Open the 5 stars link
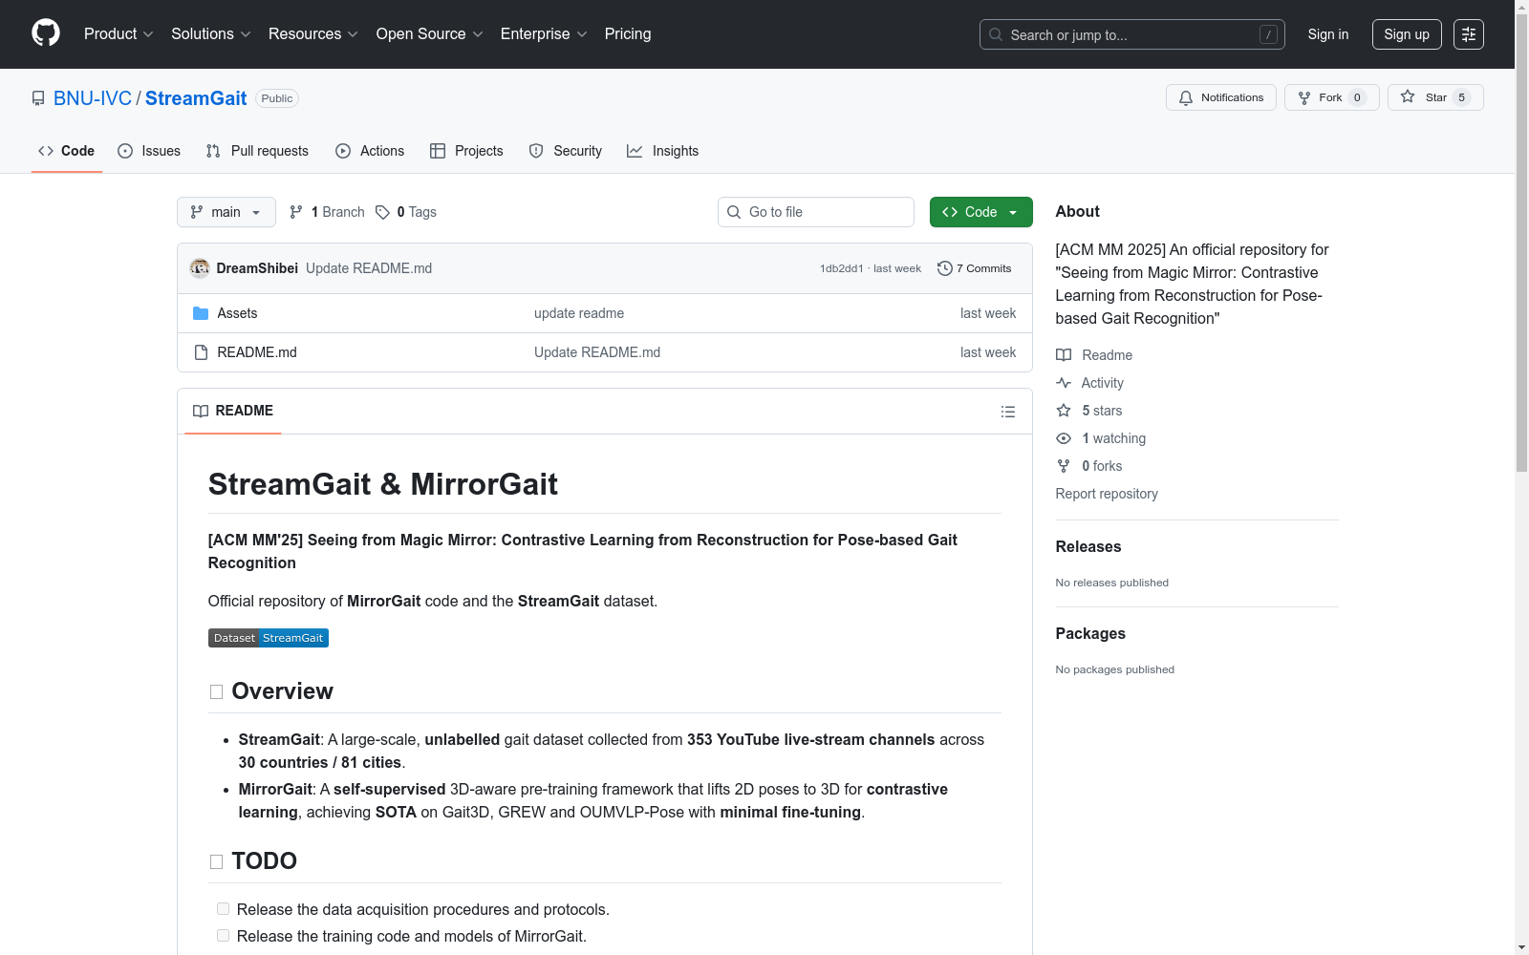This screenshot has width=1529, height=955. pos(1102,411)
